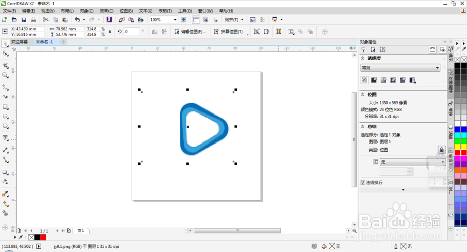Image resolution: width=467 pixels, height=252 pixels.
Task: Choose the Color Eyedropper tool
Action: click(x=5, y=194)
